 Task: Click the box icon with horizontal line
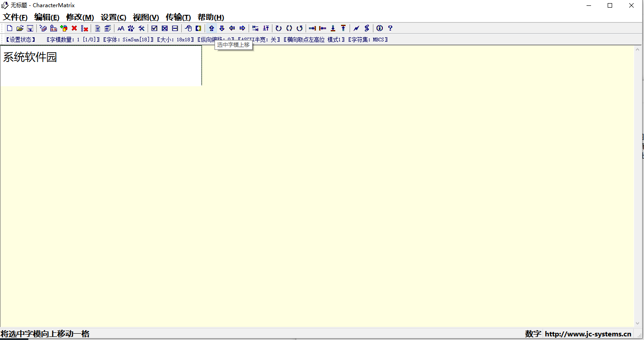(x=175, y=28)
